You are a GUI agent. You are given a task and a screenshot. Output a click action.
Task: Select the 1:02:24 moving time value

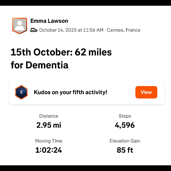49,150
